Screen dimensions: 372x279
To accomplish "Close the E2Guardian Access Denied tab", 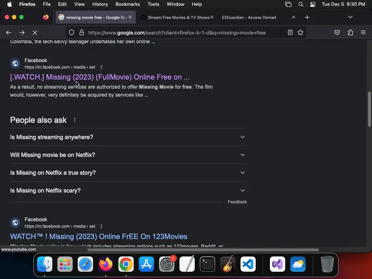I will [x=294, y=17].
